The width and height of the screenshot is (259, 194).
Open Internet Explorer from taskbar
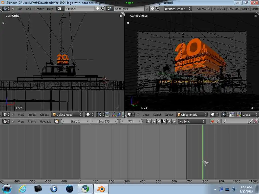23,189
